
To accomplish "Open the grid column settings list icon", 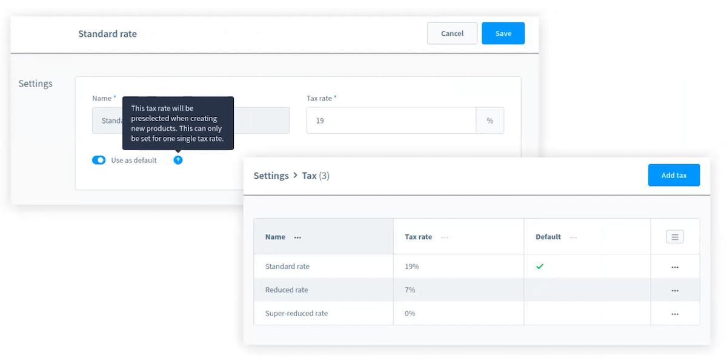I will pos(675,237).
